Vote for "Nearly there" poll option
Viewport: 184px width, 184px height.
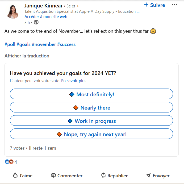(x=91, y=107)
